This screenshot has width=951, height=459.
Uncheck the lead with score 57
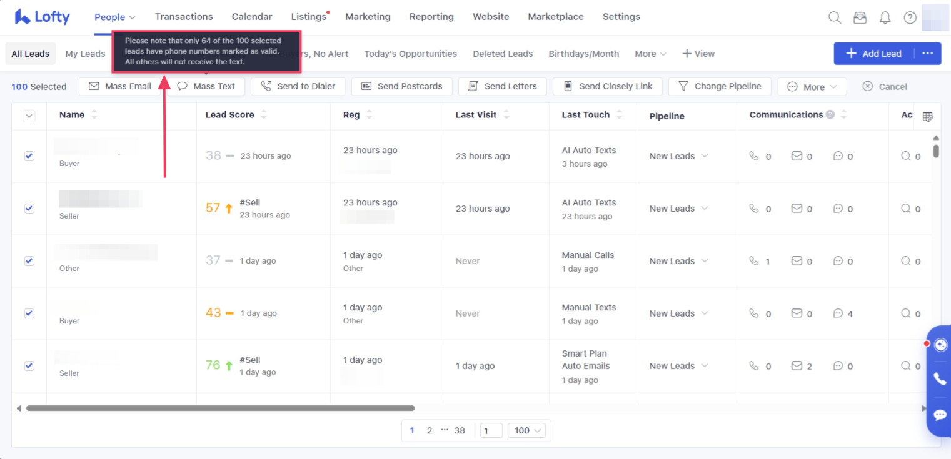(29, 209)
